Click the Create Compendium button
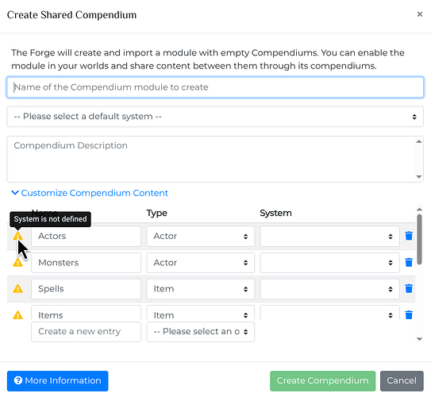The width and height of the screenshot is (431, 397). pyautogui.click(x=322, y=381)
